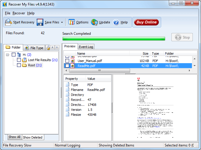Select the User_Manual.pdf file name
This screenshot has height=150, width=201.
pyautogui.click(x=90, y=61)
